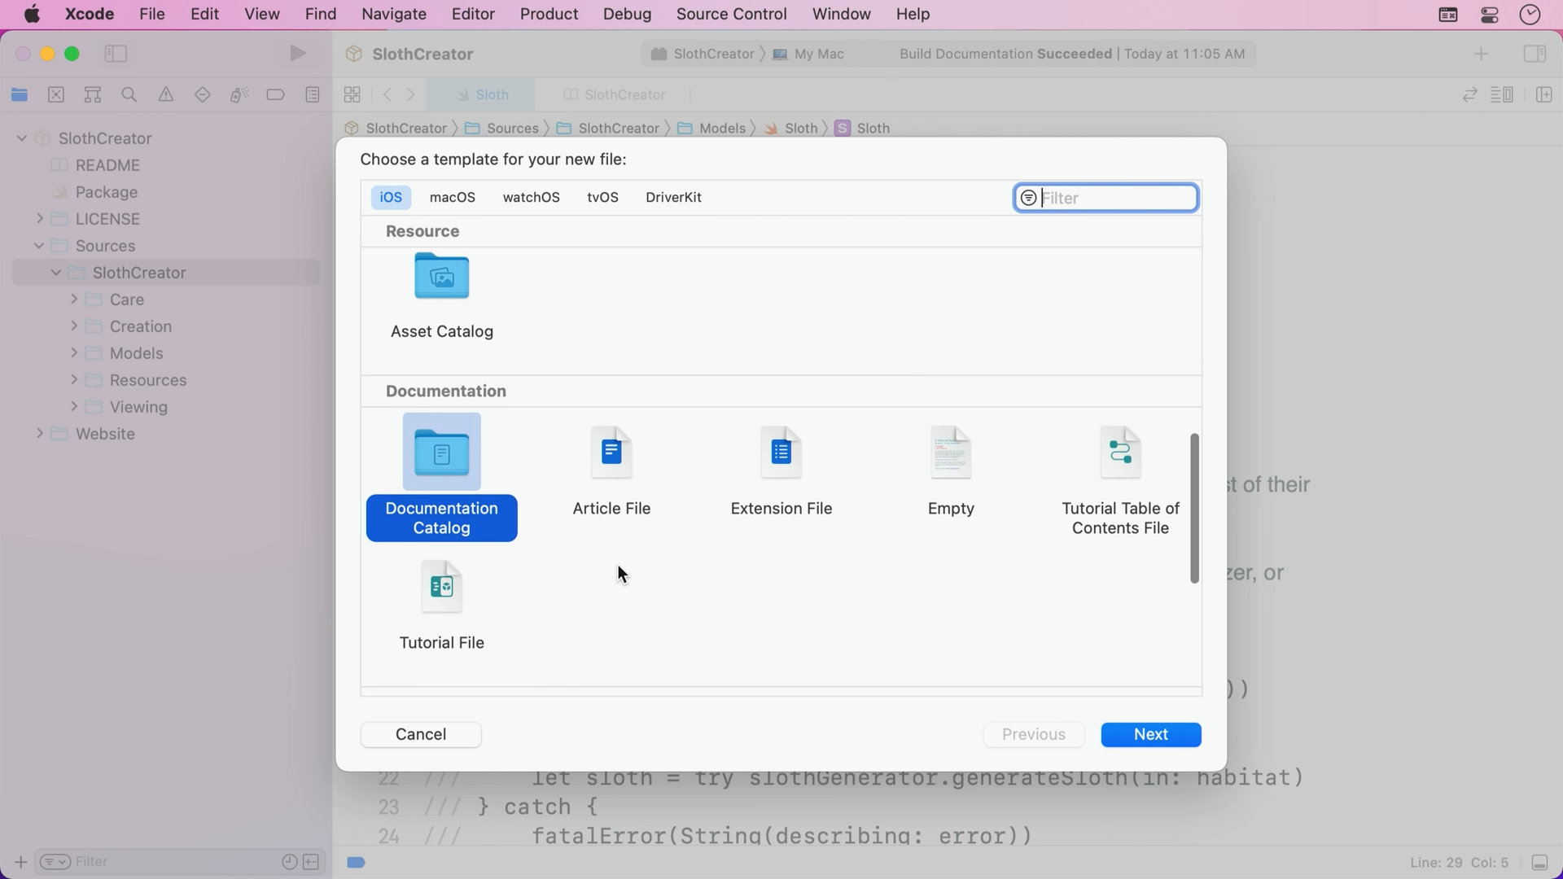Open the Apple menu
Image resolution: width=1563 pixels, height=879 pixels.
(33, 14)
